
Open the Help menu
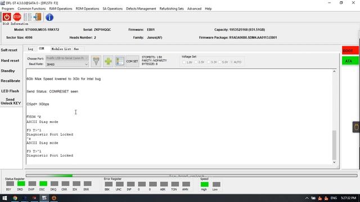(x=208, y=9)
